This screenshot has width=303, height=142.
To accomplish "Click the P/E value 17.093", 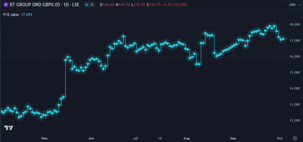I will (26, 15).
